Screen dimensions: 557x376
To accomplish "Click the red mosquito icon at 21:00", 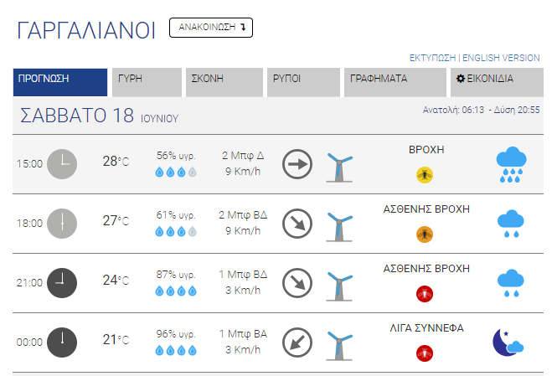I will 425,294.
